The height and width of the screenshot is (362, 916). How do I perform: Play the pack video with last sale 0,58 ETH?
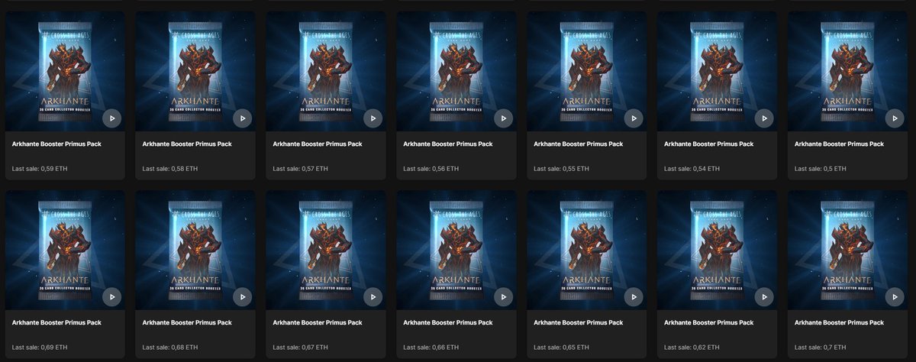pyautogui.click(x=242, y=118)
